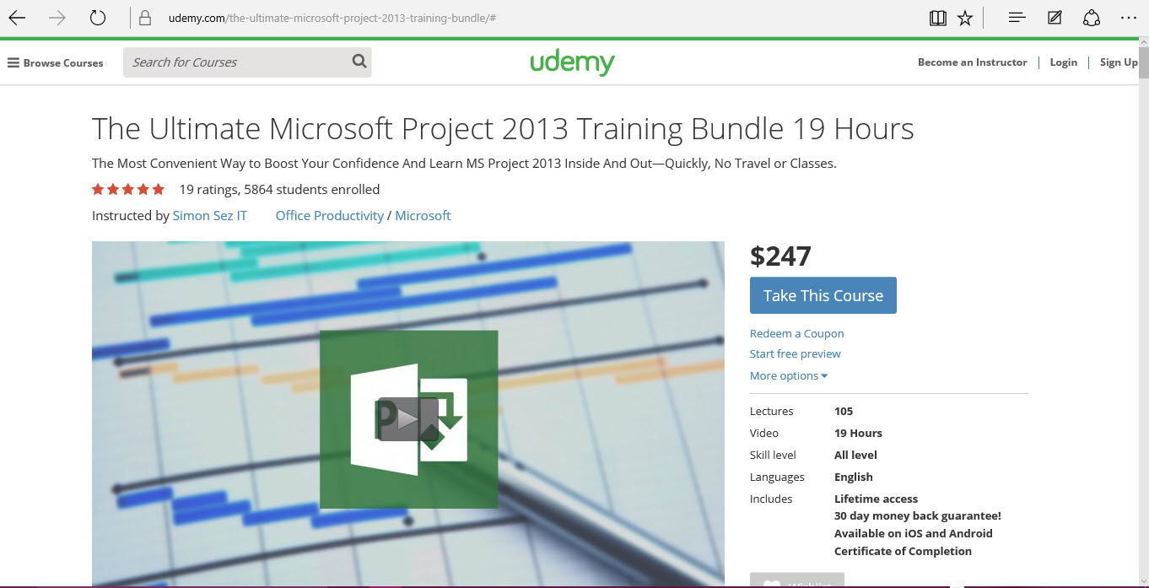Toggle the favorites star

(964, 17)
